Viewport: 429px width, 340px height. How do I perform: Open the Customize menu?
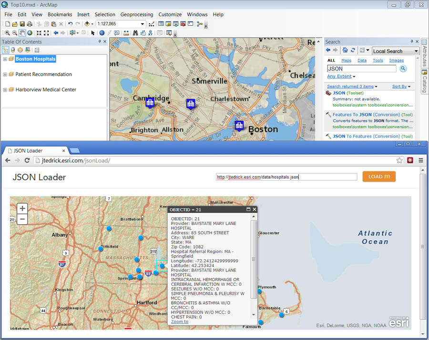tap(170, 14)
